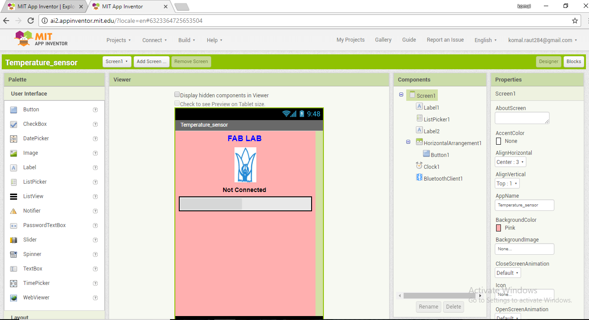
Task: Click the Components panel horizontal scrollbar
Action: click(440, 296)
